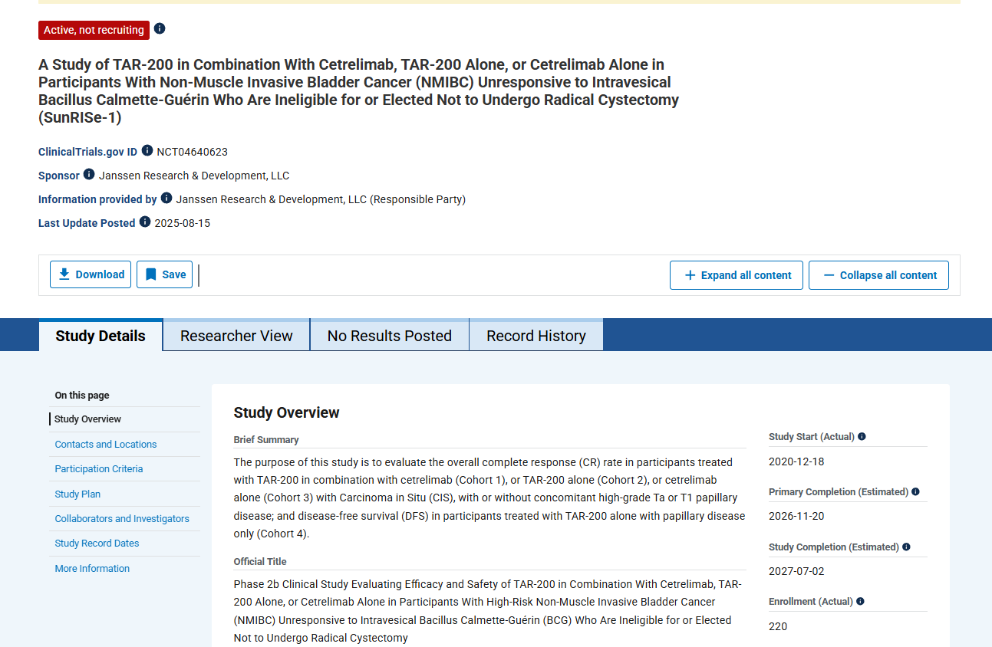Jump to Study Overview in page navigation
This screenshot has height=647, width=992.
pos(87,419)
